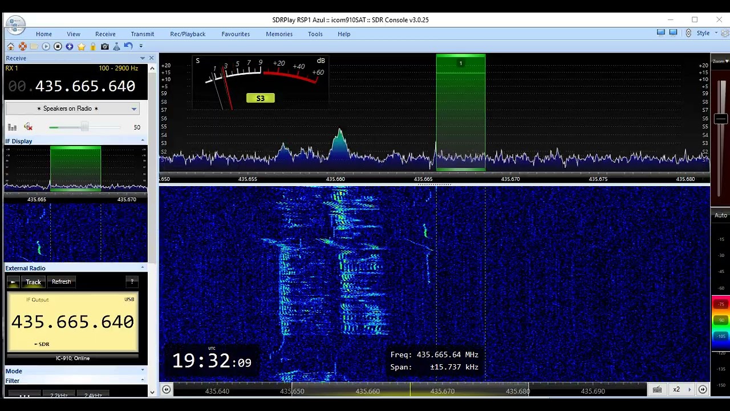This screenshot has height=411, width=730.
Task: Click the red -75 color level band
Action: pos(721,305)
